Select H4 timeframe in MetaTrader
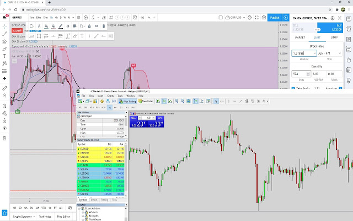 115,108
